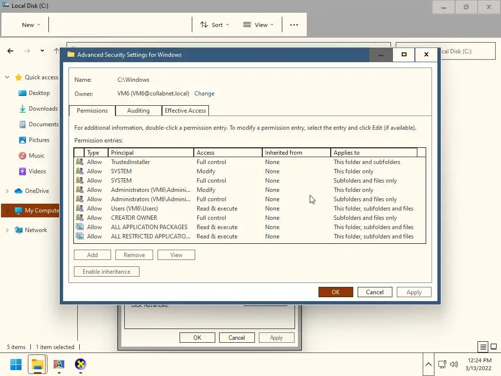This screenshot has height=376, width=501.
Task: Click the Network icon in sidebar
Action: 19,230
